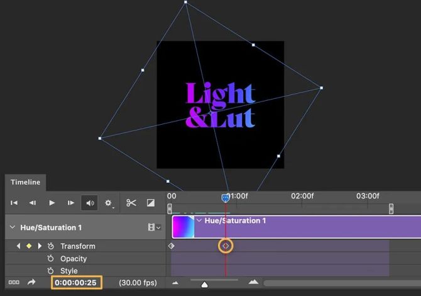The width and height of the screenshot is (421, 296).
Task: Open the transition options icon
Action: pos(151,203)
